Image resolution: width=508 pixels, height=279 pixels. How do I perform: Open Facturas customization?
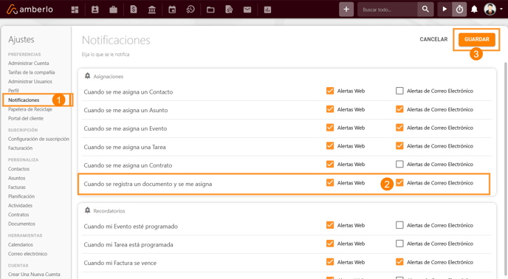tap(17, 187)
